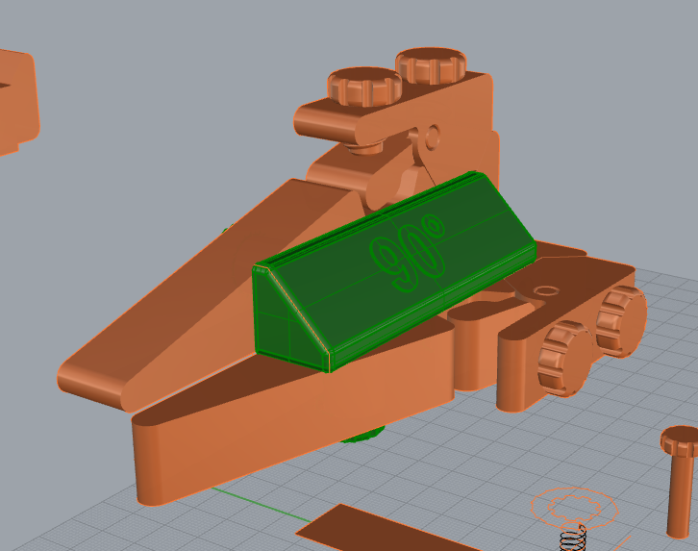
Task: Select the black coil spring object
Action: click(x=573, y=538)
